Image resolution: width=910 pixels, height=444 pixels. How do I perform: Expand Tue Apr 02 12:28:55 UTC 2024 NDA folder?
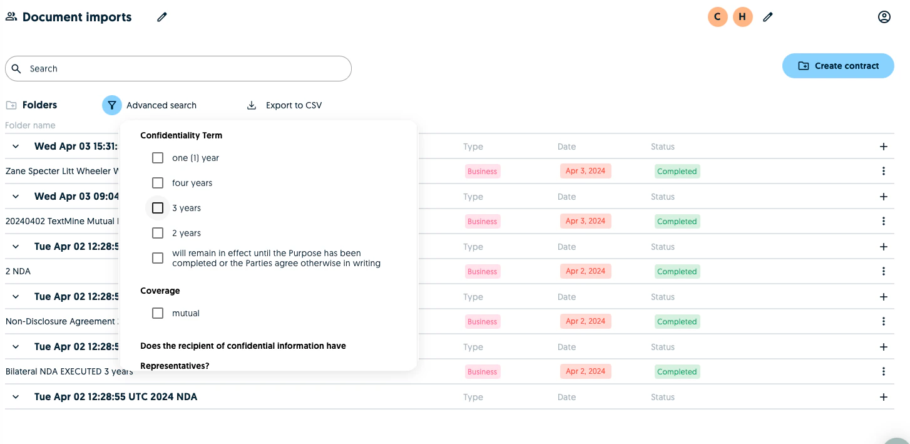click(16, 397)
